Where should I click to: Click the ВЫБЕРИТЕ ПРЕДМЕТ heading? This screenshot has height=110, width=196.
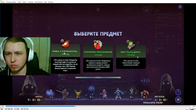pyautogui.click(x=98, y=34)
